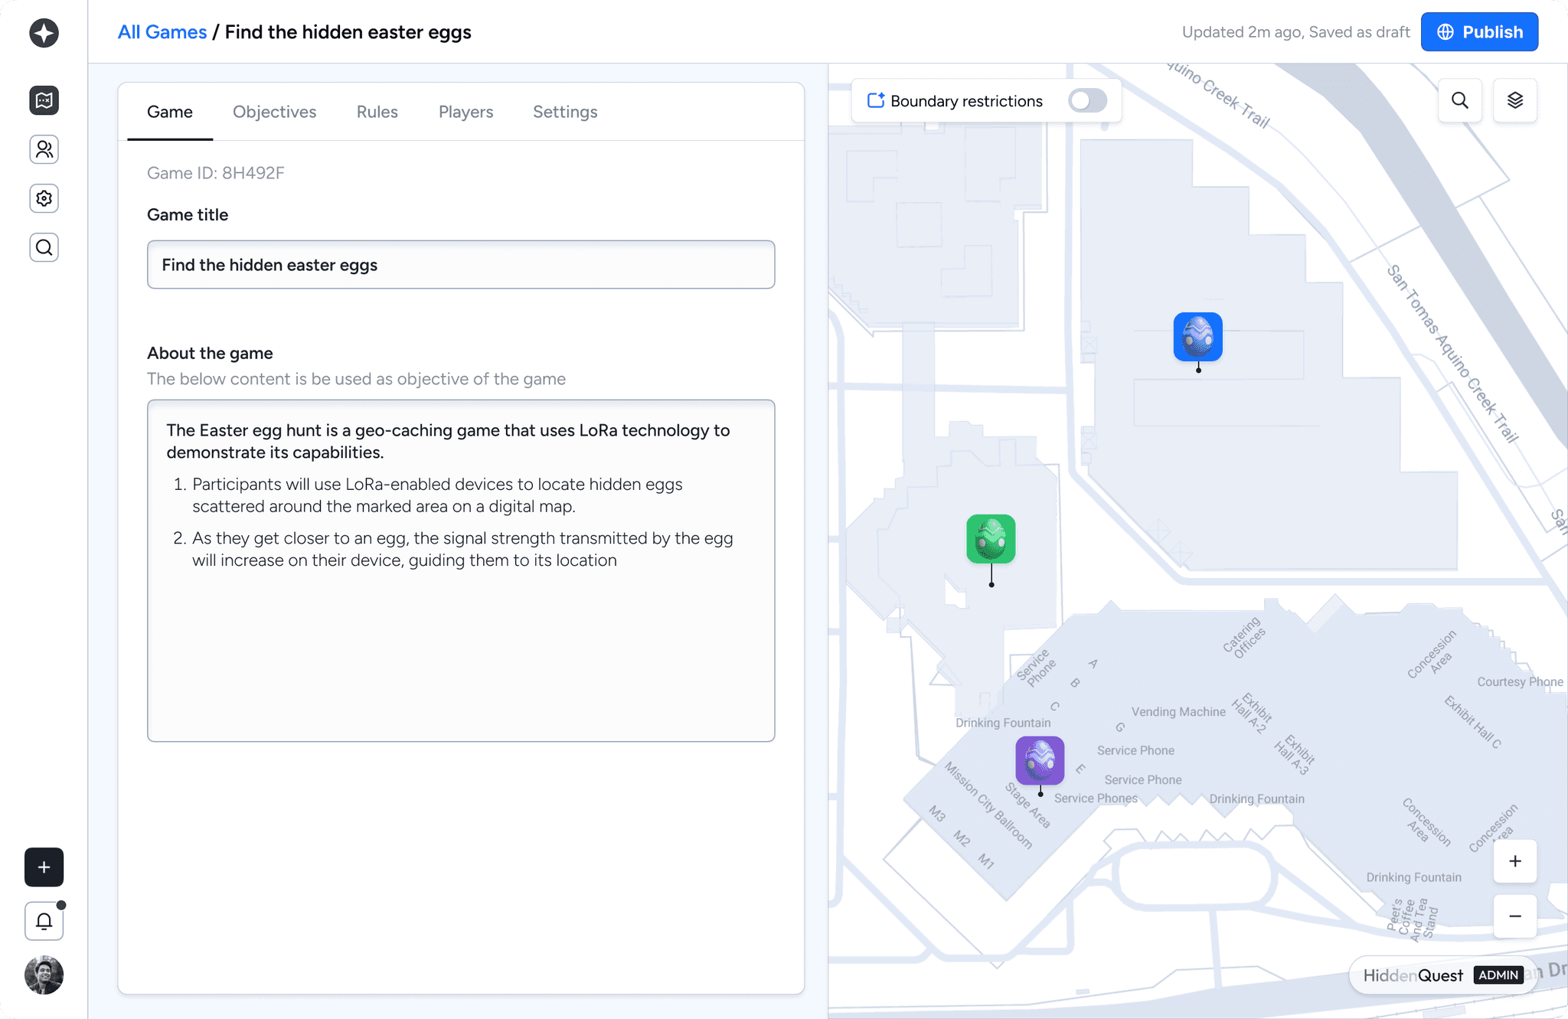This screenshot has height=1019, width=1568.
Task: Go to the All Games link
Action: click(x=162, y=32)
